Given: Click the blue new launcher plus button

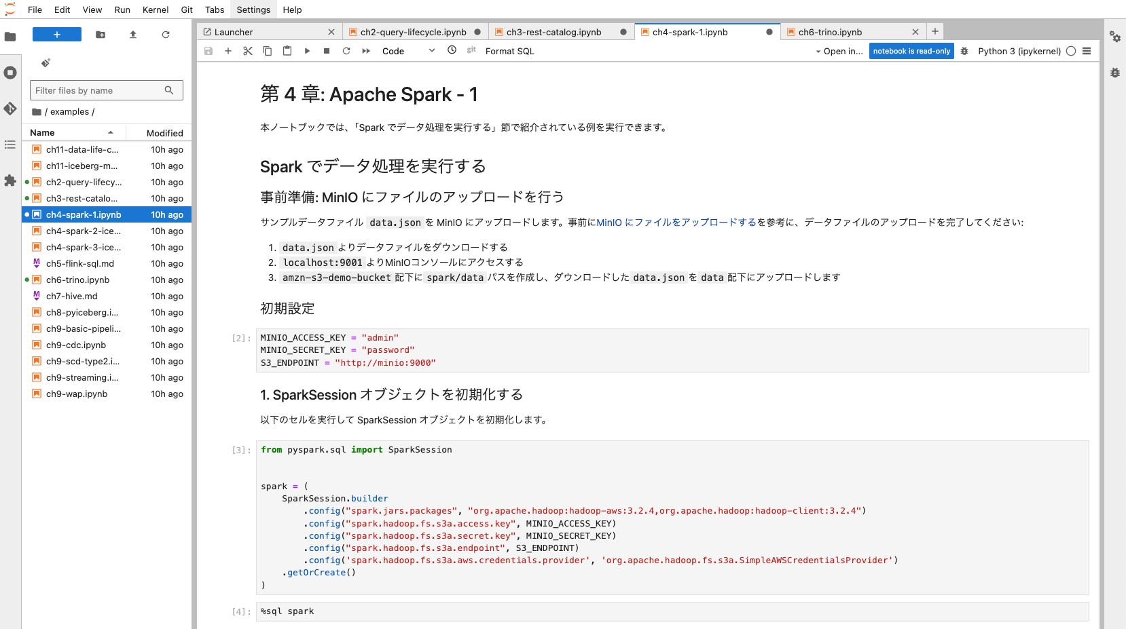Looking at the screenshot, I should tap(57, 35).
